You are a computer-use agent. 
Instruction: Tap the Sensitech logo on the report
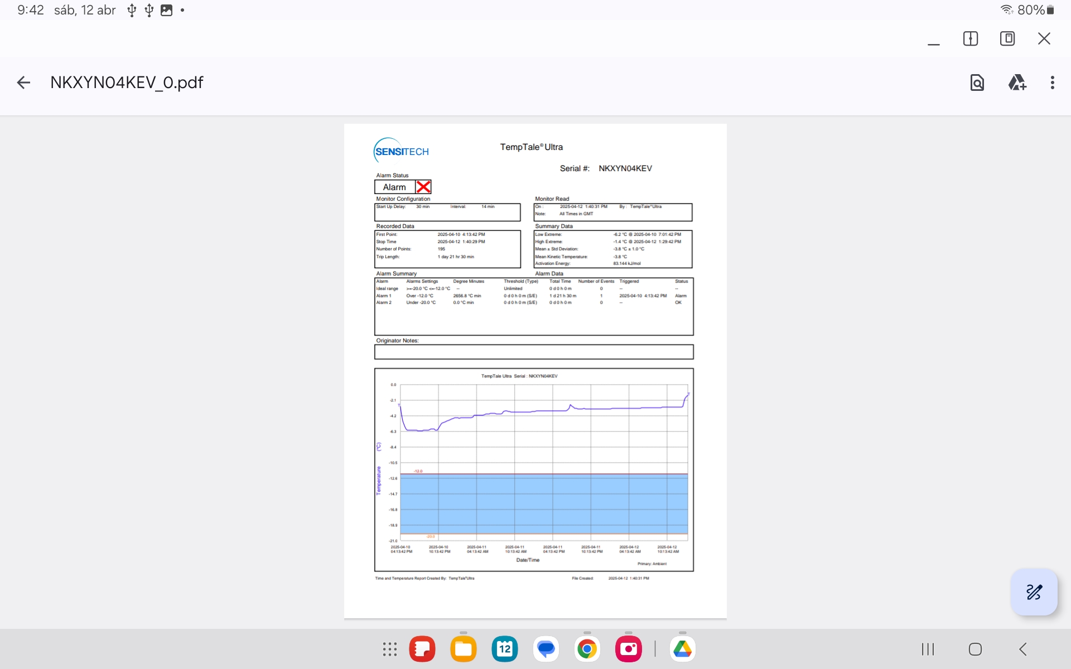coord(401,151)
